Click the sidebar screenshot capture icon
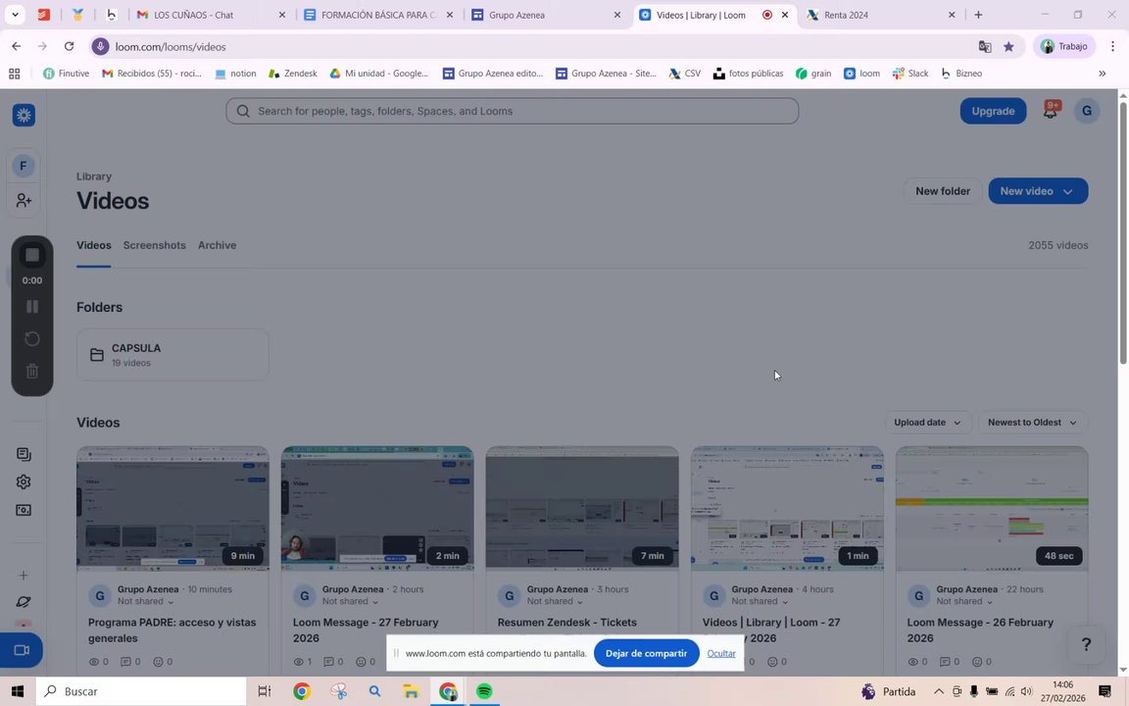 click(24, 510)
